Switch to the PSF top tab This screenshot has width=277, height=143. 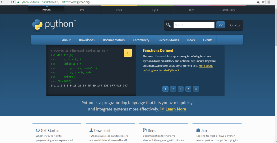click(x=83, y=10)
